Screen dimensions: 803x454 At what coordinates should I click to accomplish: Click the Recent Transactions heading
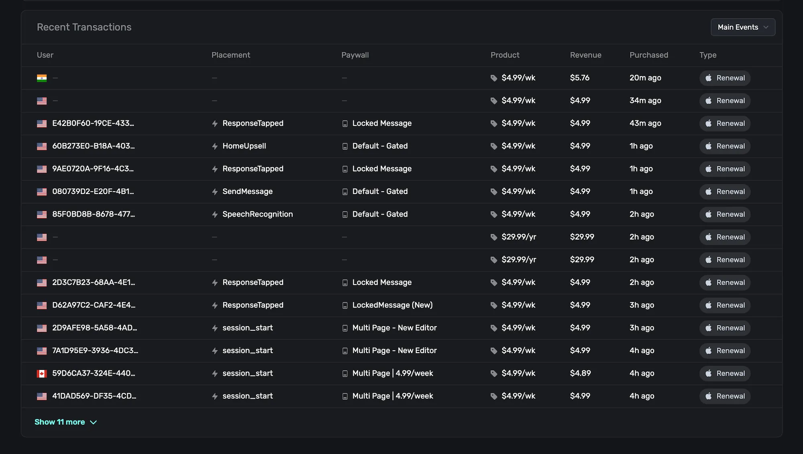[84, 27]
